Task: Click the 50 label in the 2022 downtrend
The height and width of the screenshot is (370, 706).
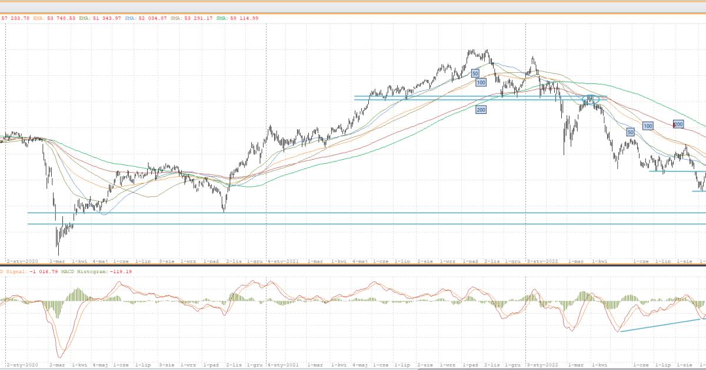Action: click(631, 132)
